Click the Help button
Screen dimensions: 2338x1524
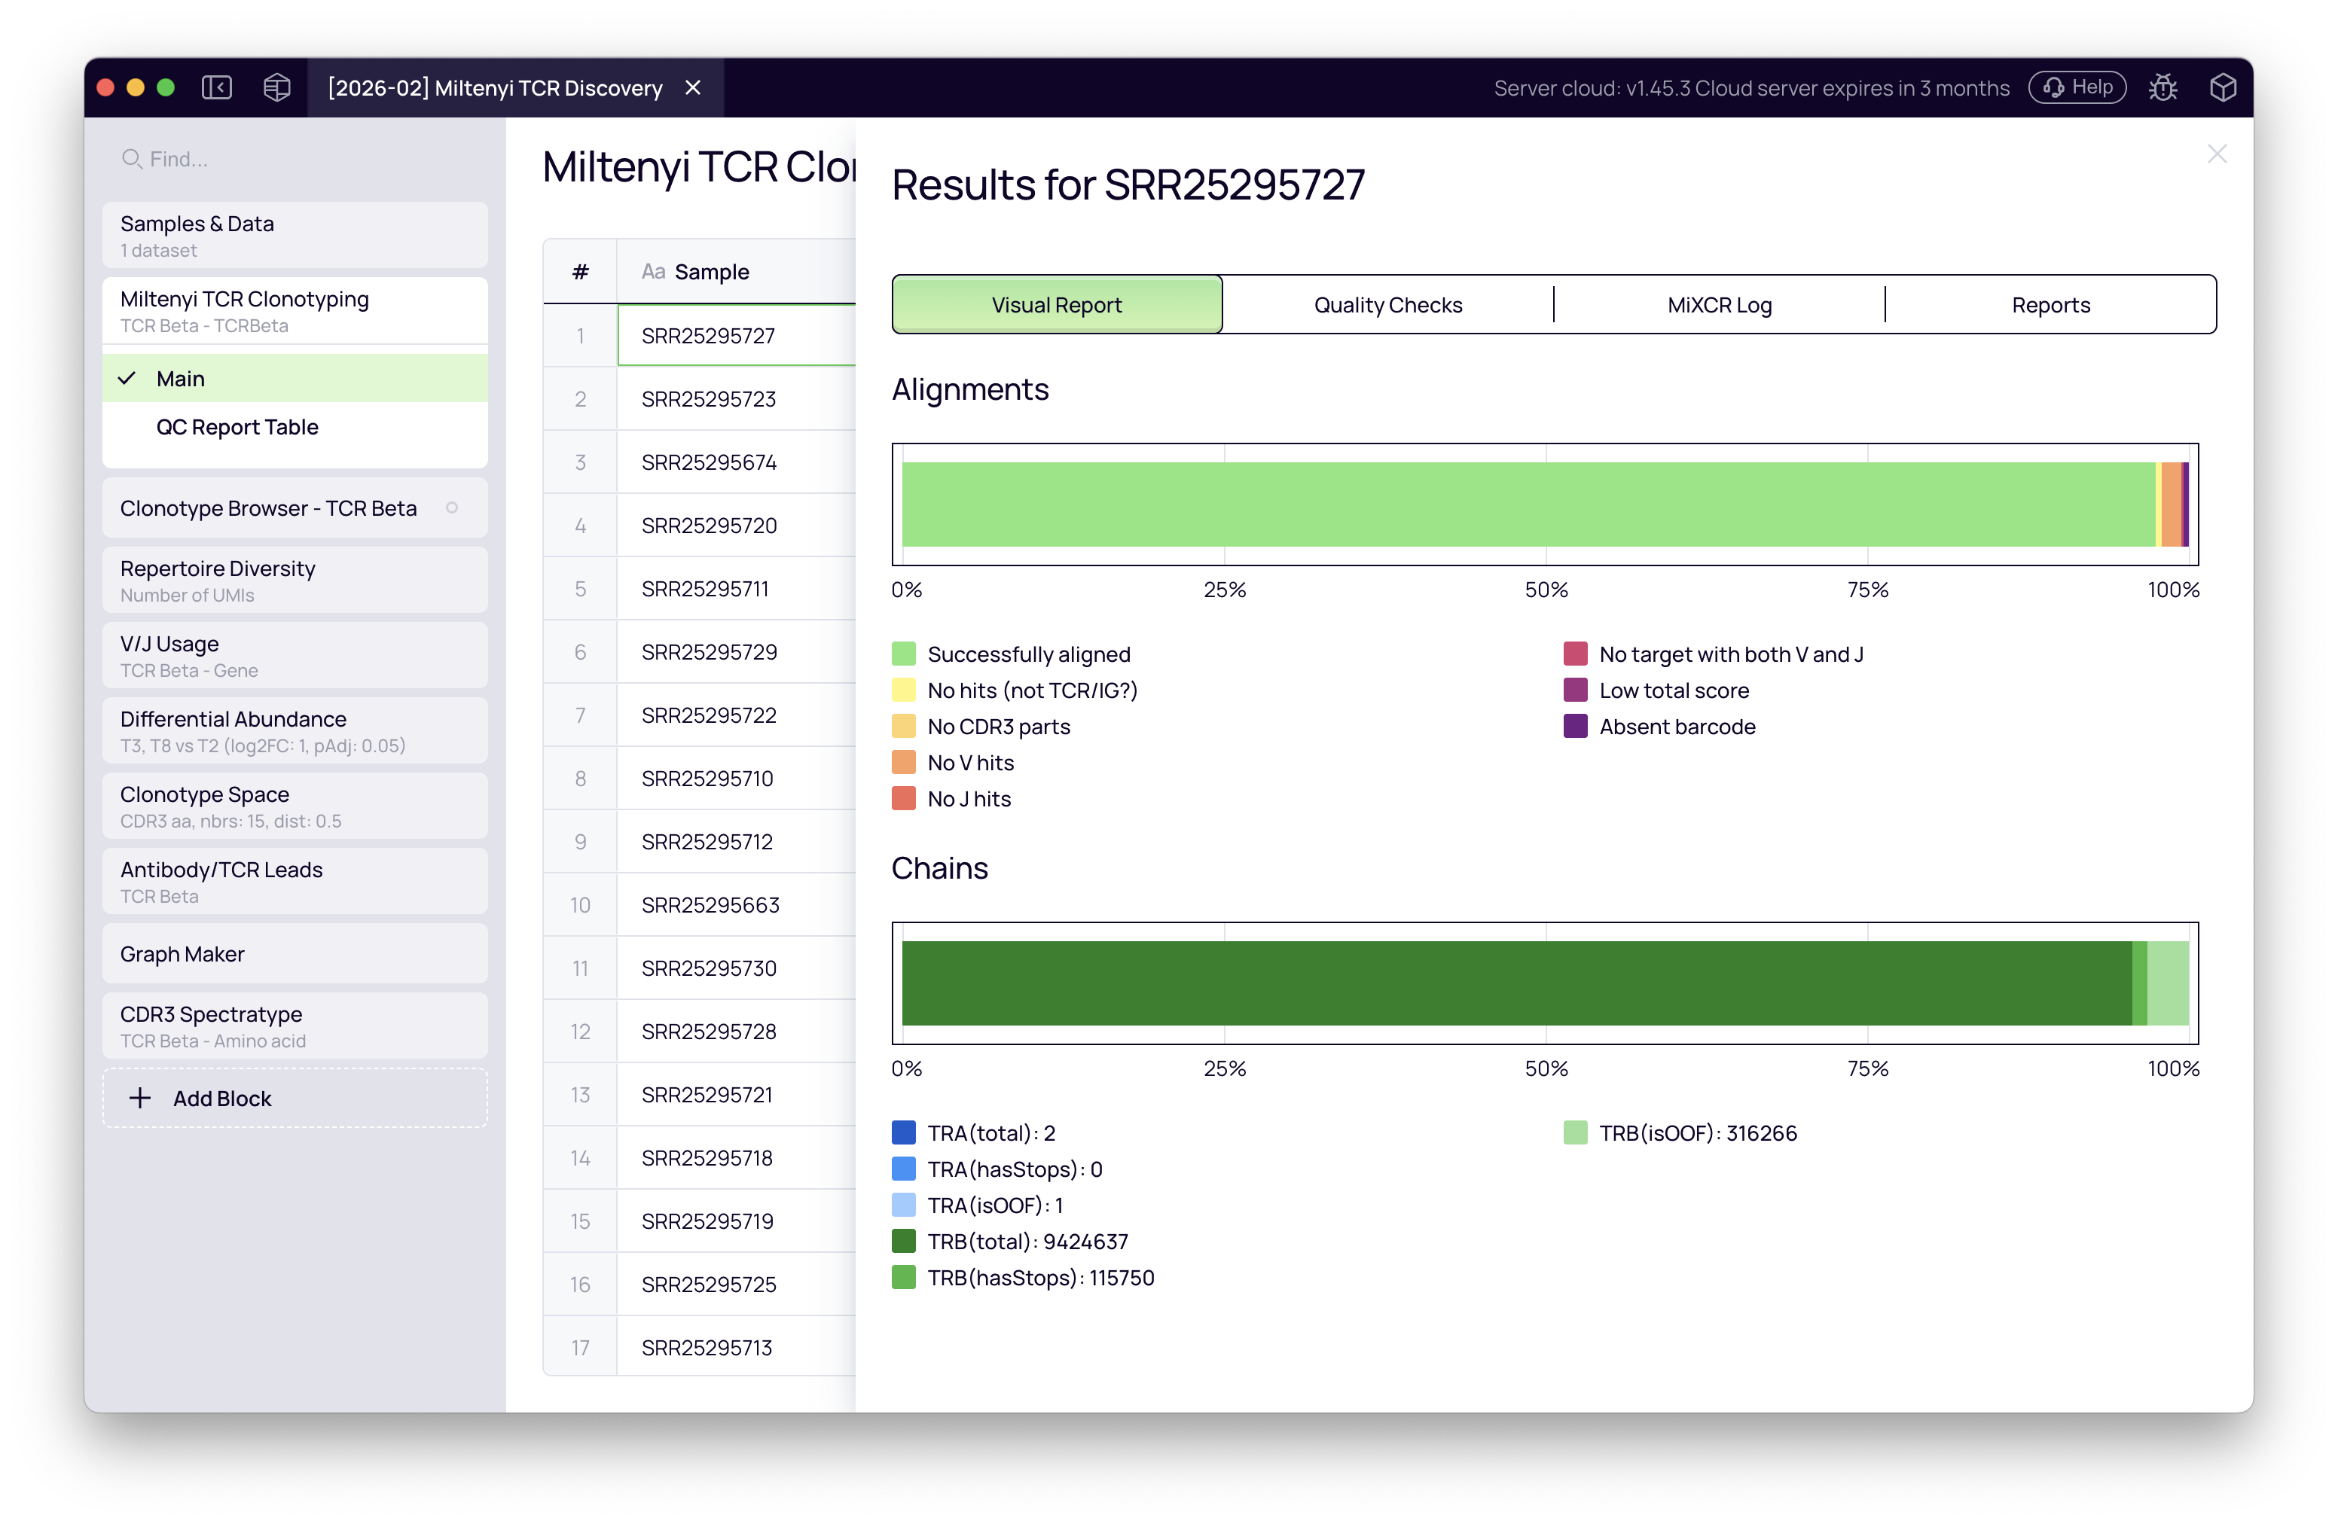point(2076,87)
